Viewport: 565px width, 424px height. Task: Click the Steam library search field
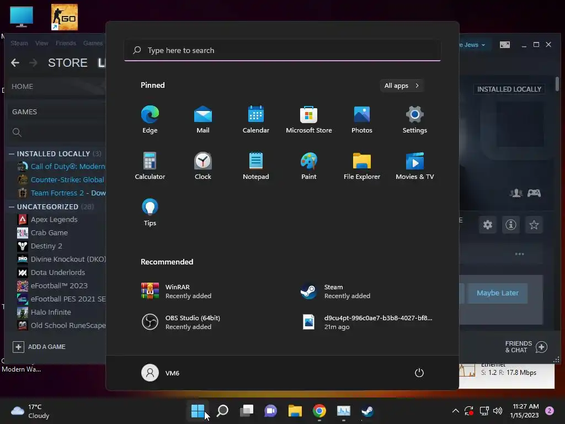[x=56, y=132]
